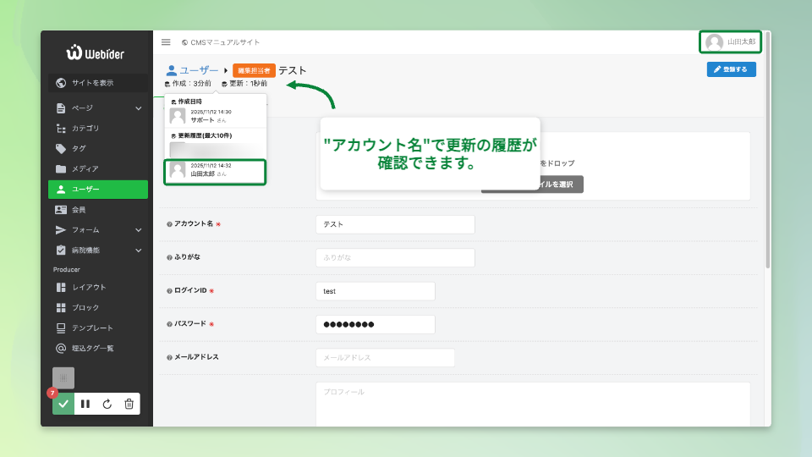Click the パスワード input field
The width and height of the screenshot is (812, 457).
(376, 324)
